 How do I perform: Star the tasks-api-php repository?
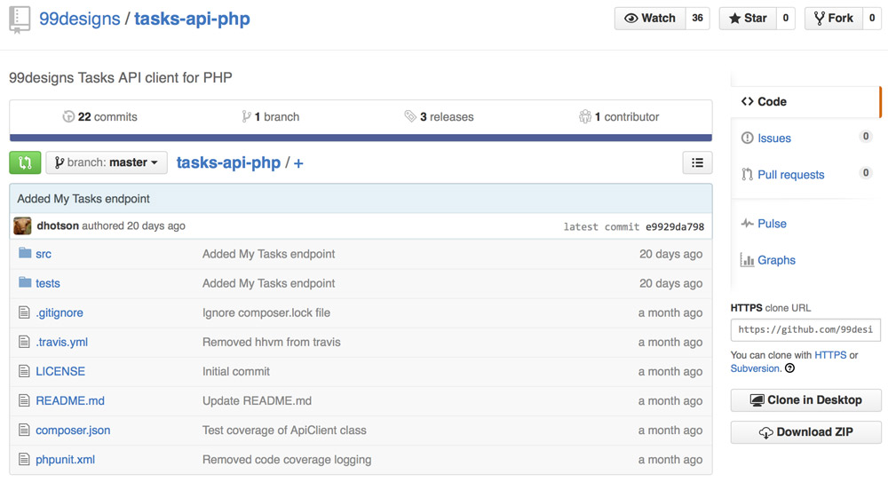[748, 19]
